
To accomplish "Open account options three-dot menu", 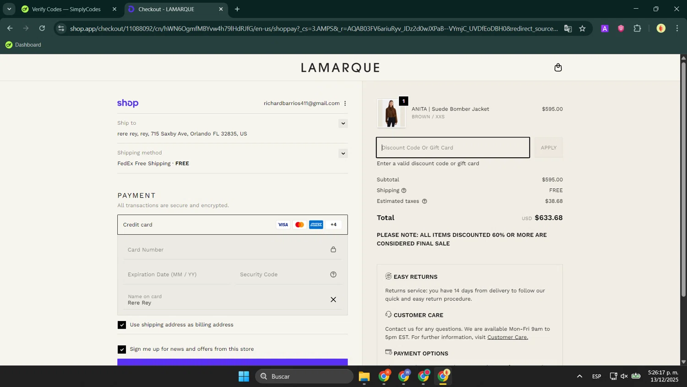I will (x=345, y=104).
